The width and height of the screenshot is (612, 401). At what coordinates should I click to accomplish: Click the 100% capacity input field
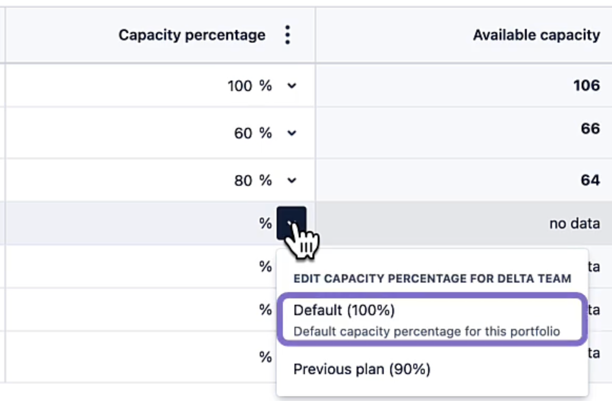point(241,86)
